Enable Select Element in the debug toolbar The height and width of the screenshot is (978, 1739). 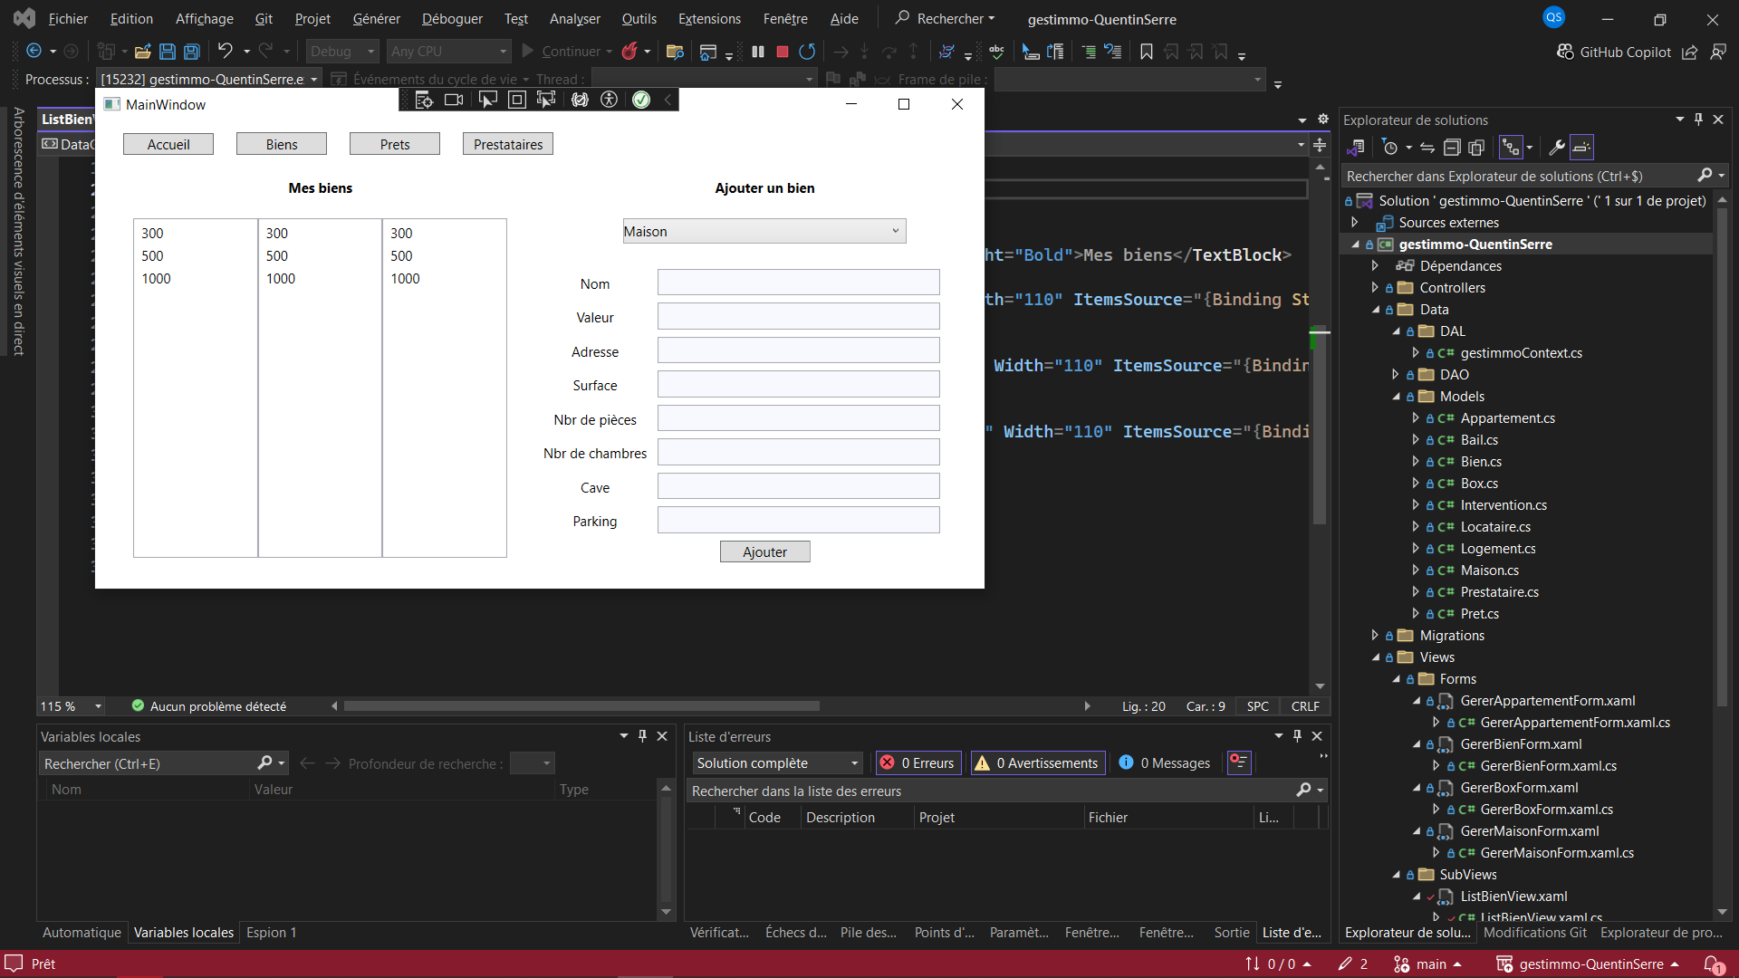pos(487,100)
